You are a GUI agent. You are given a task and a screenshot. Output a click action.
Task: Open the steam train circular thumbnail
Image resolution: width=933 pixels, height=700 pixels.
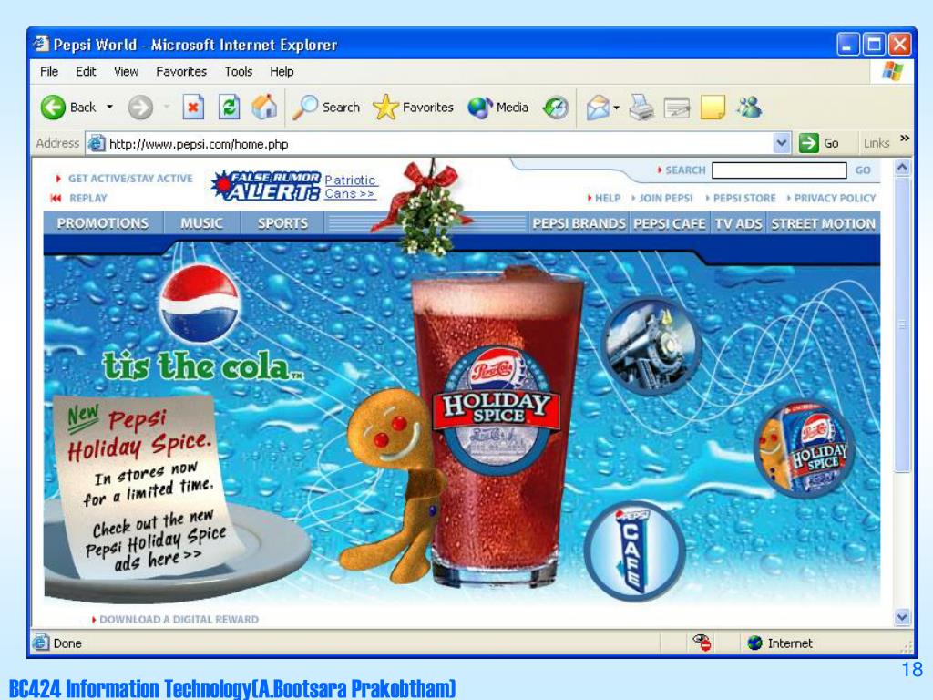(x=651, y=345)
